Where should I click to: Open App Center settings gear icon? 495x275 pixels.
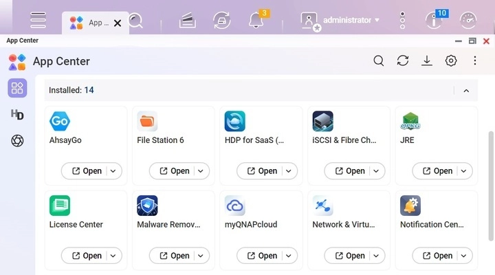tap(451, 60)
